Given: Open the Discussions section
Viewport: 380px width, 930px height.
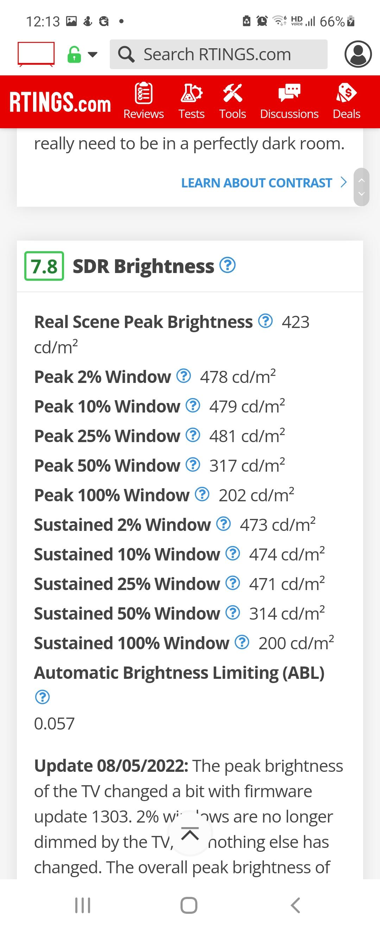Looking at the screenshot, I should (x=289, y=101).
